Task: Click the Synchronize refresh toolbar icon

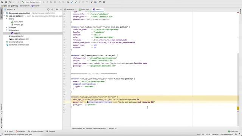Action: click(x=9, y=2)
